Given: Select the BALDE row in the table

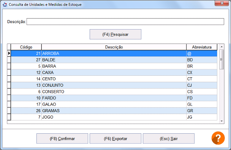Looking at the screenshot, I should 114,60.
